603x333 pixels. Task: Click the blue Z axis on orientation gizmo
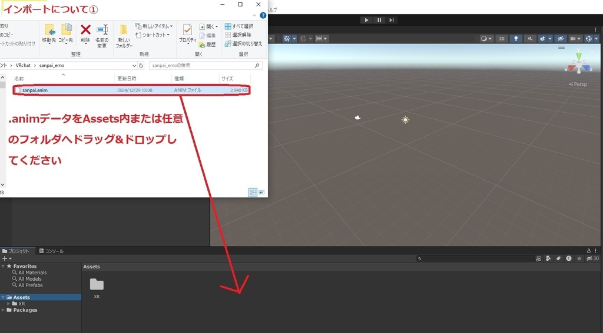587,69
